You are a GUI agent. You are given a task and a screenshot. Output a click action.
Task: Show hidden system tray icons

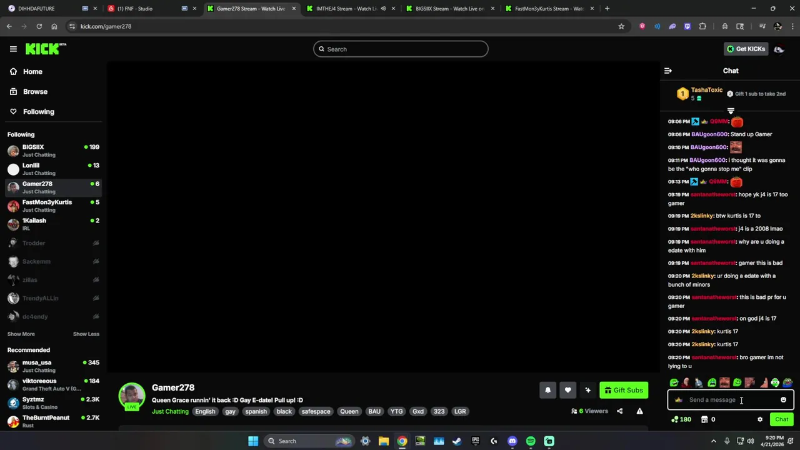click(x=714, y=441)
